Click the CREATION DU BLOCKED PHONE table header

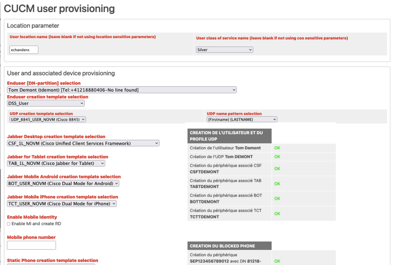click(x=229, y=246)
